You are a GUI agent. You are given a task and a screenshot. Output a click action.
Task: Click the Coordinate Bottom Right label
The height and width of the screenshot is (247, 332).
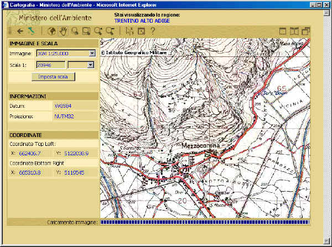click(37, 163)
